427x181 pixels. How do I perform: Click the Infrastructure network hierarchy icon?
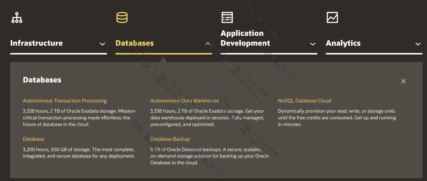(x=17, y=18)
